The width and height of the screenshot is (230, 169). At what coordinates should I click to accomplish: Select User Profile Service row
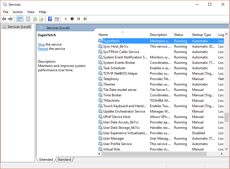pyautogui.click(x=161, y=144)
